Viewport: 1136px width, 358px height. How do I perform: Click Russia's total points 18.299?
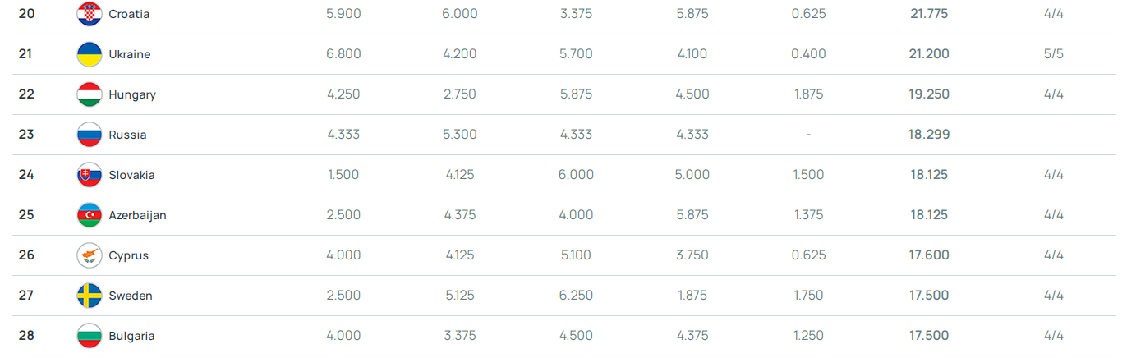point(929,135)
